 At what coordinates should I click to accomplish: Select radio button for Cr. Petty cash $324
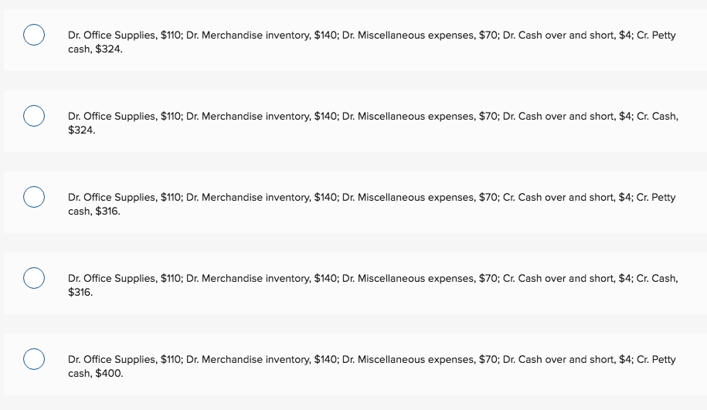click(32, 36)
